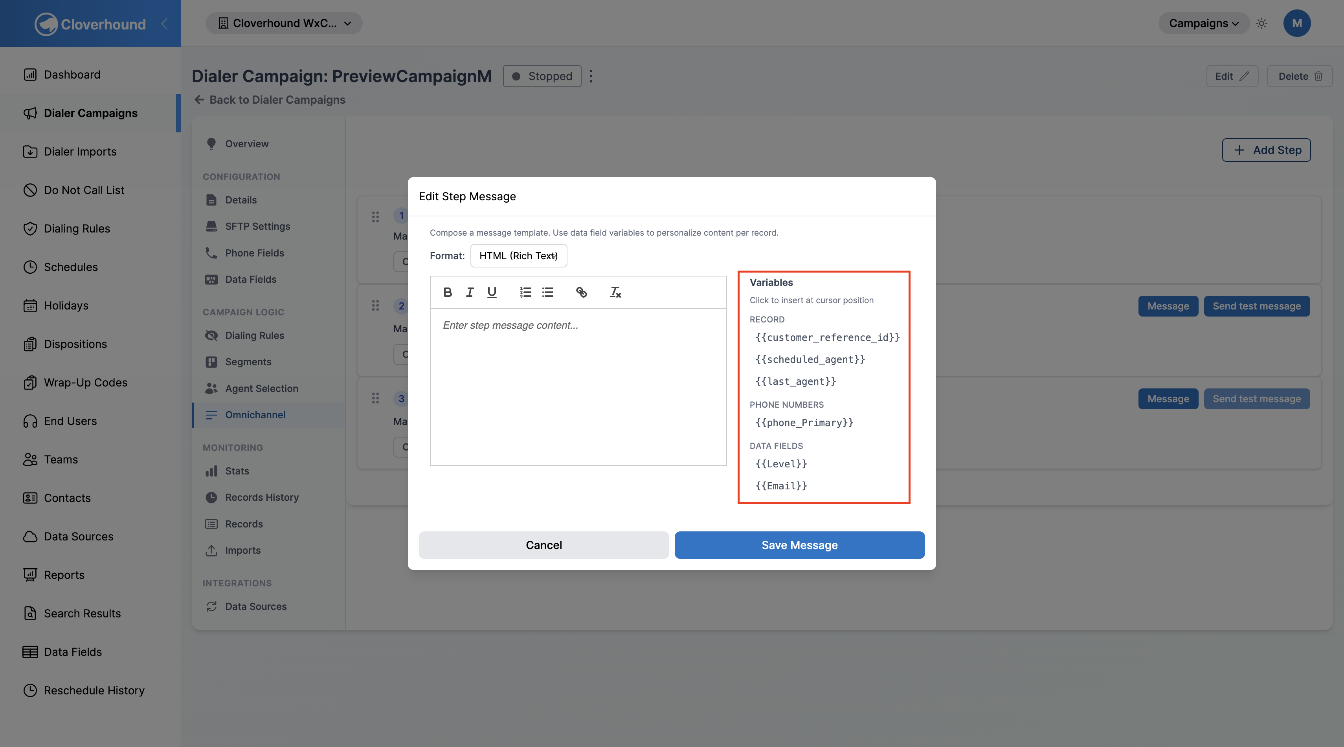Click the Stopped status badge
1344x747 pixels.
click(542, 76)
